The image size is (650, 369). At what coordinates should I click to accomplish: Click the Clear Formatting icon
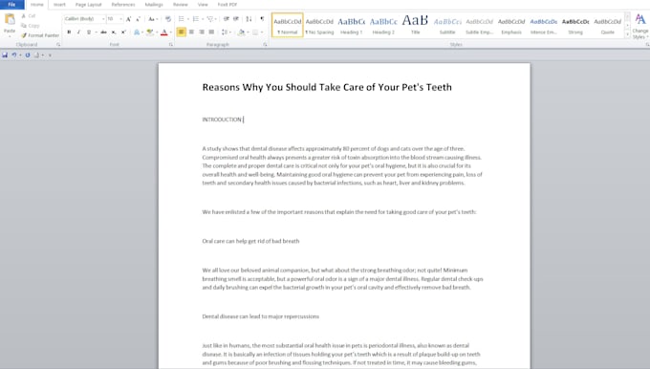168,19
